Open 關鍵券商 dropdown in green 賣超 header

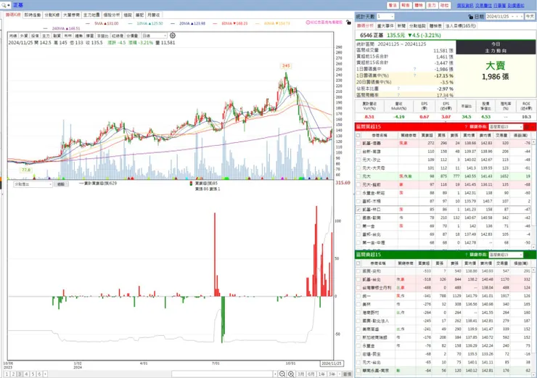coord(506,255)
